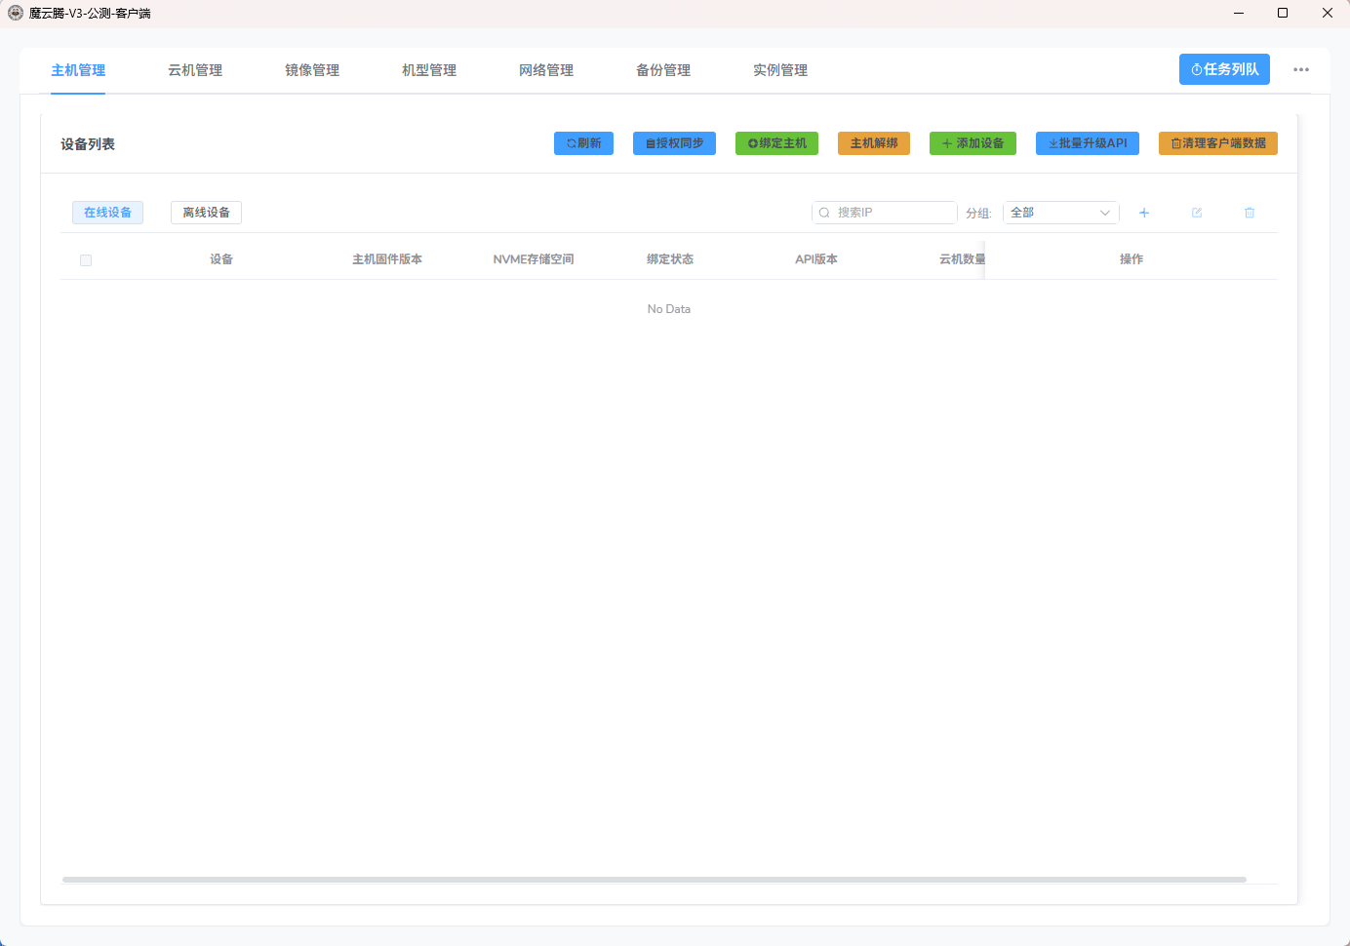Expand the 分组 dropdown showing 全部
The height and width of the screenshot is (946, 1350).
click(1060, 213)
